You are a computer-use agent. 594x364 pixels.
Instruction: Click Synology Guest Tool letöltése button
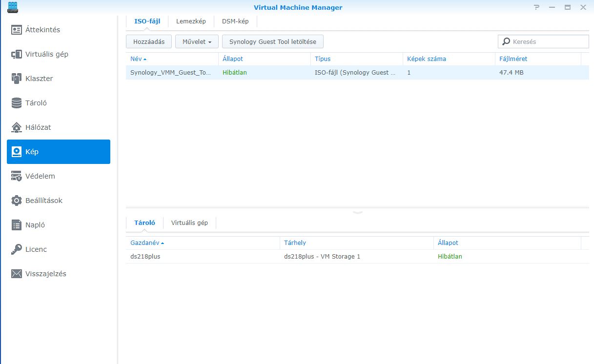coord(272,42)
